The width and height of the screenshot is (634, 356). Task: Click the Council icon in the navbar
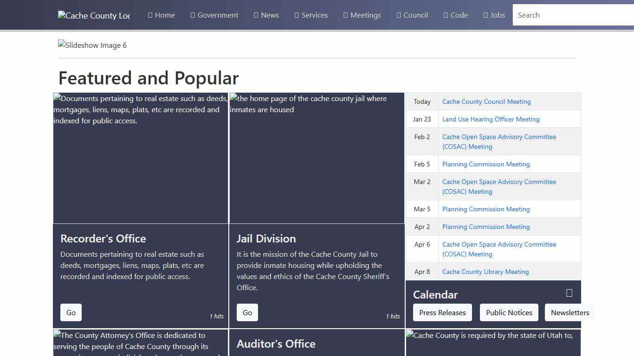click(398, 15)
